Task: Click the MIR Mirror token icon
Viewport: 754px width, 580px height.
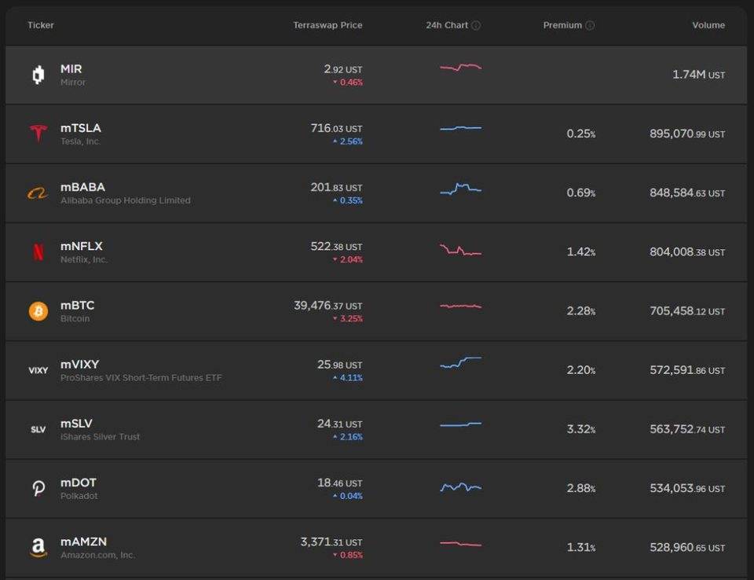Action: [38, 75]
